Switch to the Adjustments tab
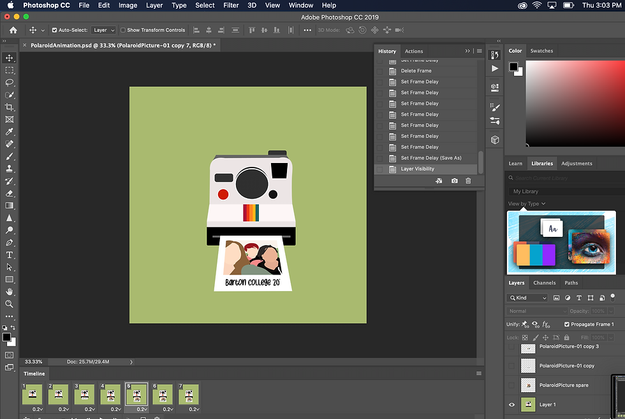This screenshot has height=419, width=625. [577, 164]
